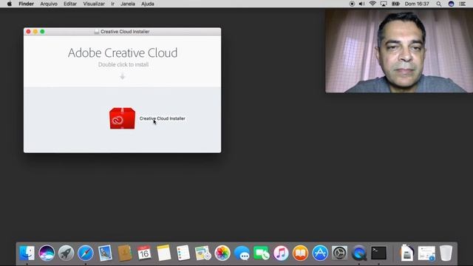Open Calendar showing 16 in Dock

click(x=144, y=253)
